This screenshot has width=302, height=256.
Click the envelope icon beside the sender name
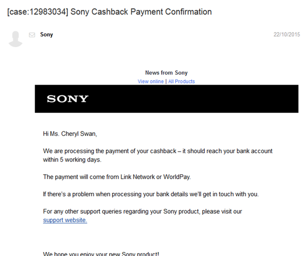[x=32, y=35]
